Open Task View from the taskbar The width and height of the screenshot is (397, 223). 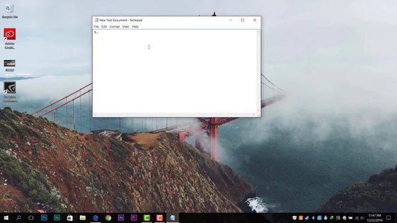pos(31,217)
